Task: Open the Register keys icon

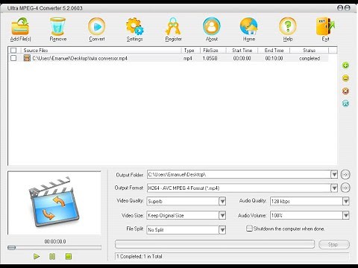Action: coord(173,26)
